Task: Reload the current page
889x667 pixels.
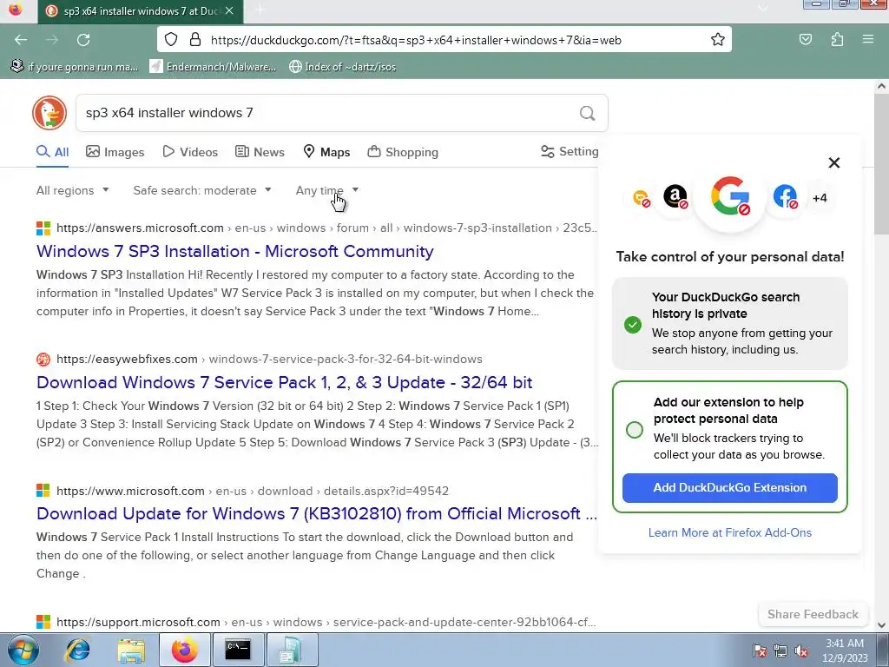Action: click(x=83, y=40)
